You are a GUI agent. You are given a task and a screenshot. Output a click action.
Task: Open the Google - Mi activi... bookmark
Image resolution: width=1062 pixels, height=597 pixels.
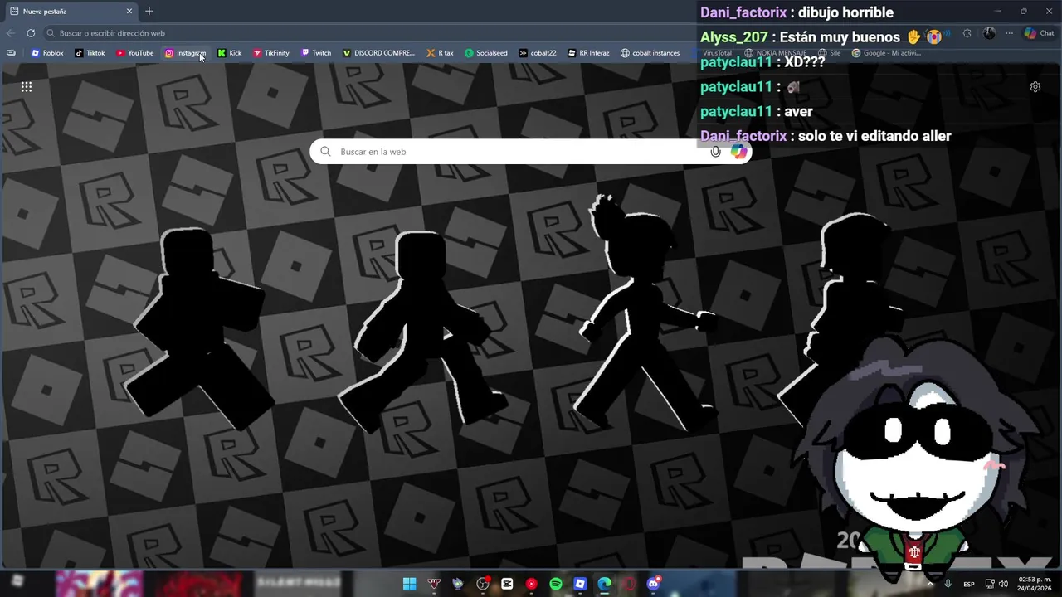(886, 53)
